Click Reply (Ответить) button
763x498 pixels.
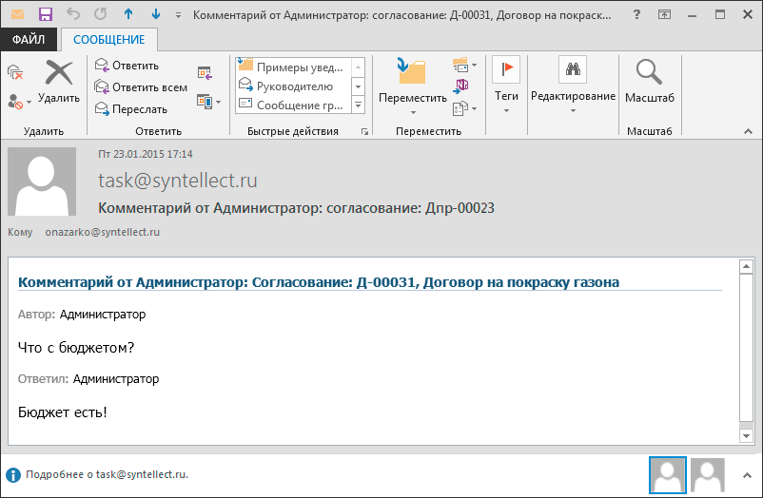pos(127,66)
